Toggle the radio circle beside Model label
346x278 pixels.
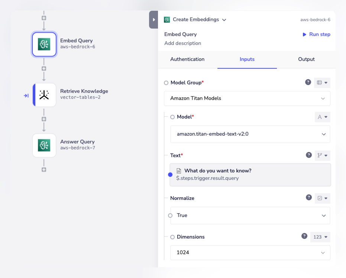pyautogui.click(x=172, y=117)
